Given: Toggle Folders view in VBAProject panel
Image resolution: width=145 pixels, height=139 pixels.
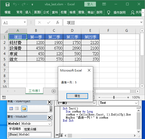Looking at the screenshot, I should pos(24,108).
